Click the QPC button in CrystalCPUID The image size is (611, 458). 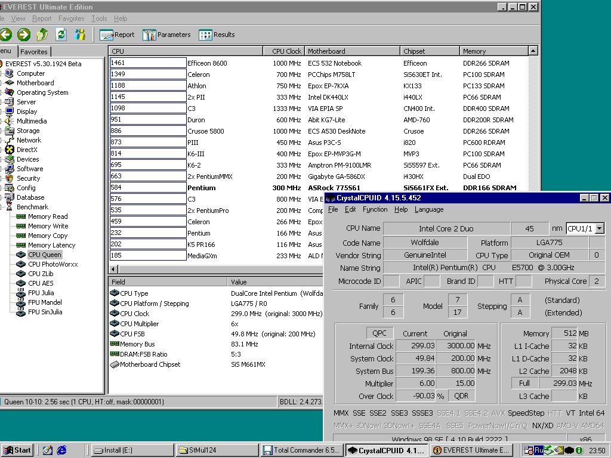[379, 333]
